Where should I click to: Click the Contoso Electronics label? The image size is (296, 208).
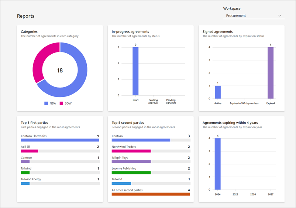point(34,136)
